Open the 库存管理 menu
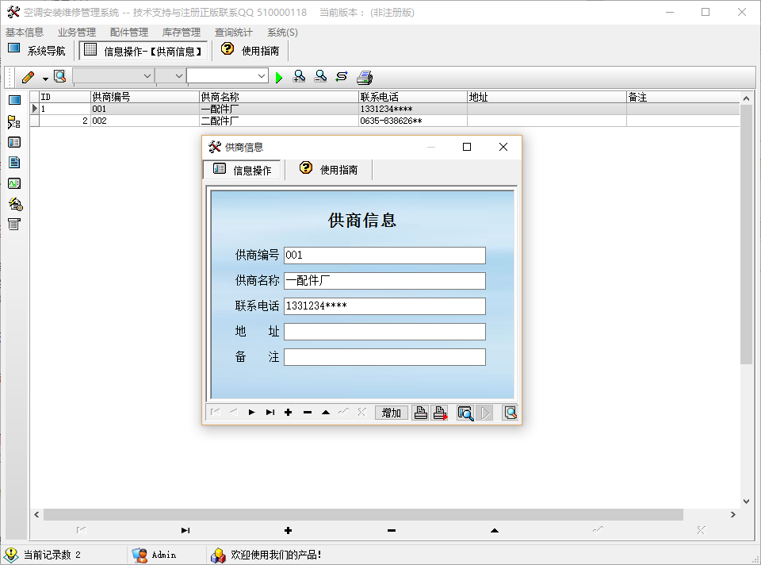 pos(181,33)
